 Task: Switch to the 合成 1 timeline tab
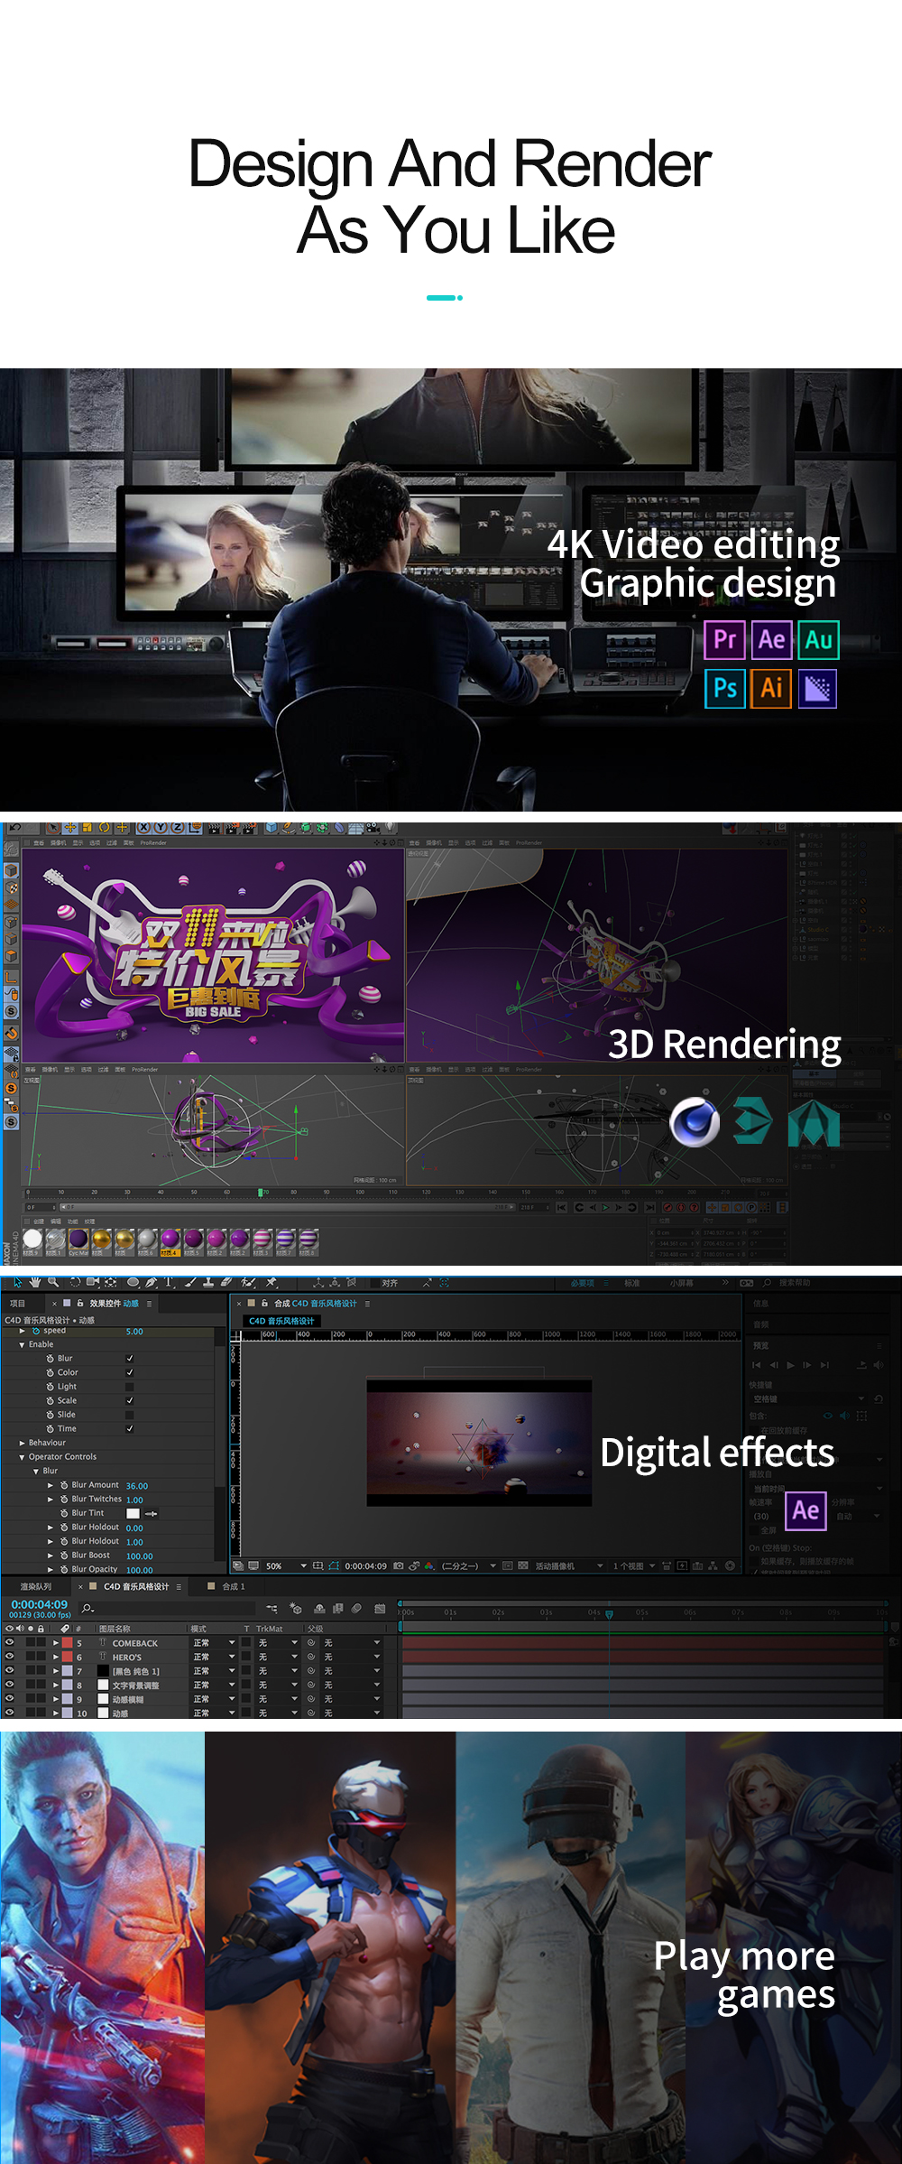point(231,1586)
